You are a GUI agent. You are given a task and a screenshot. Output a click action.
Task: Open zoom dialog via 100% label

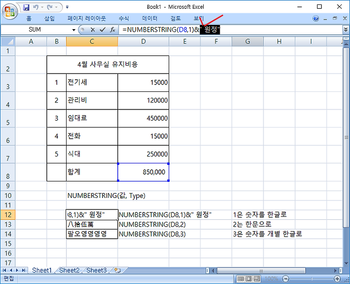[271, 279]
